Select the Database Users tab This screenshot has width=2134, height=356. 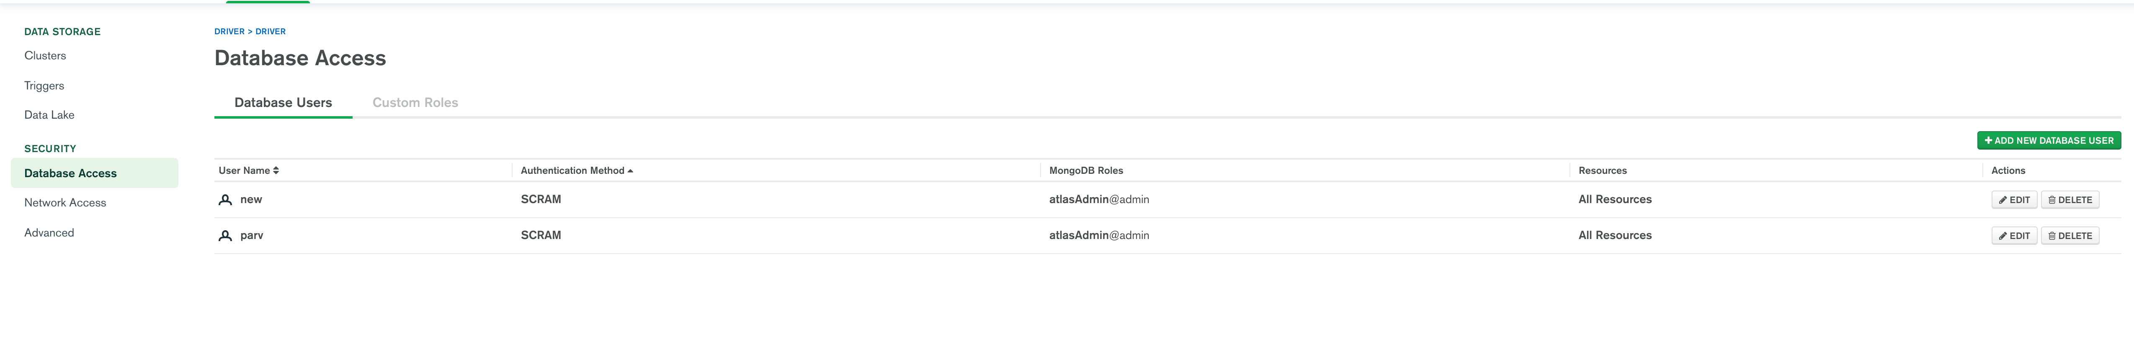pos(283,102)
